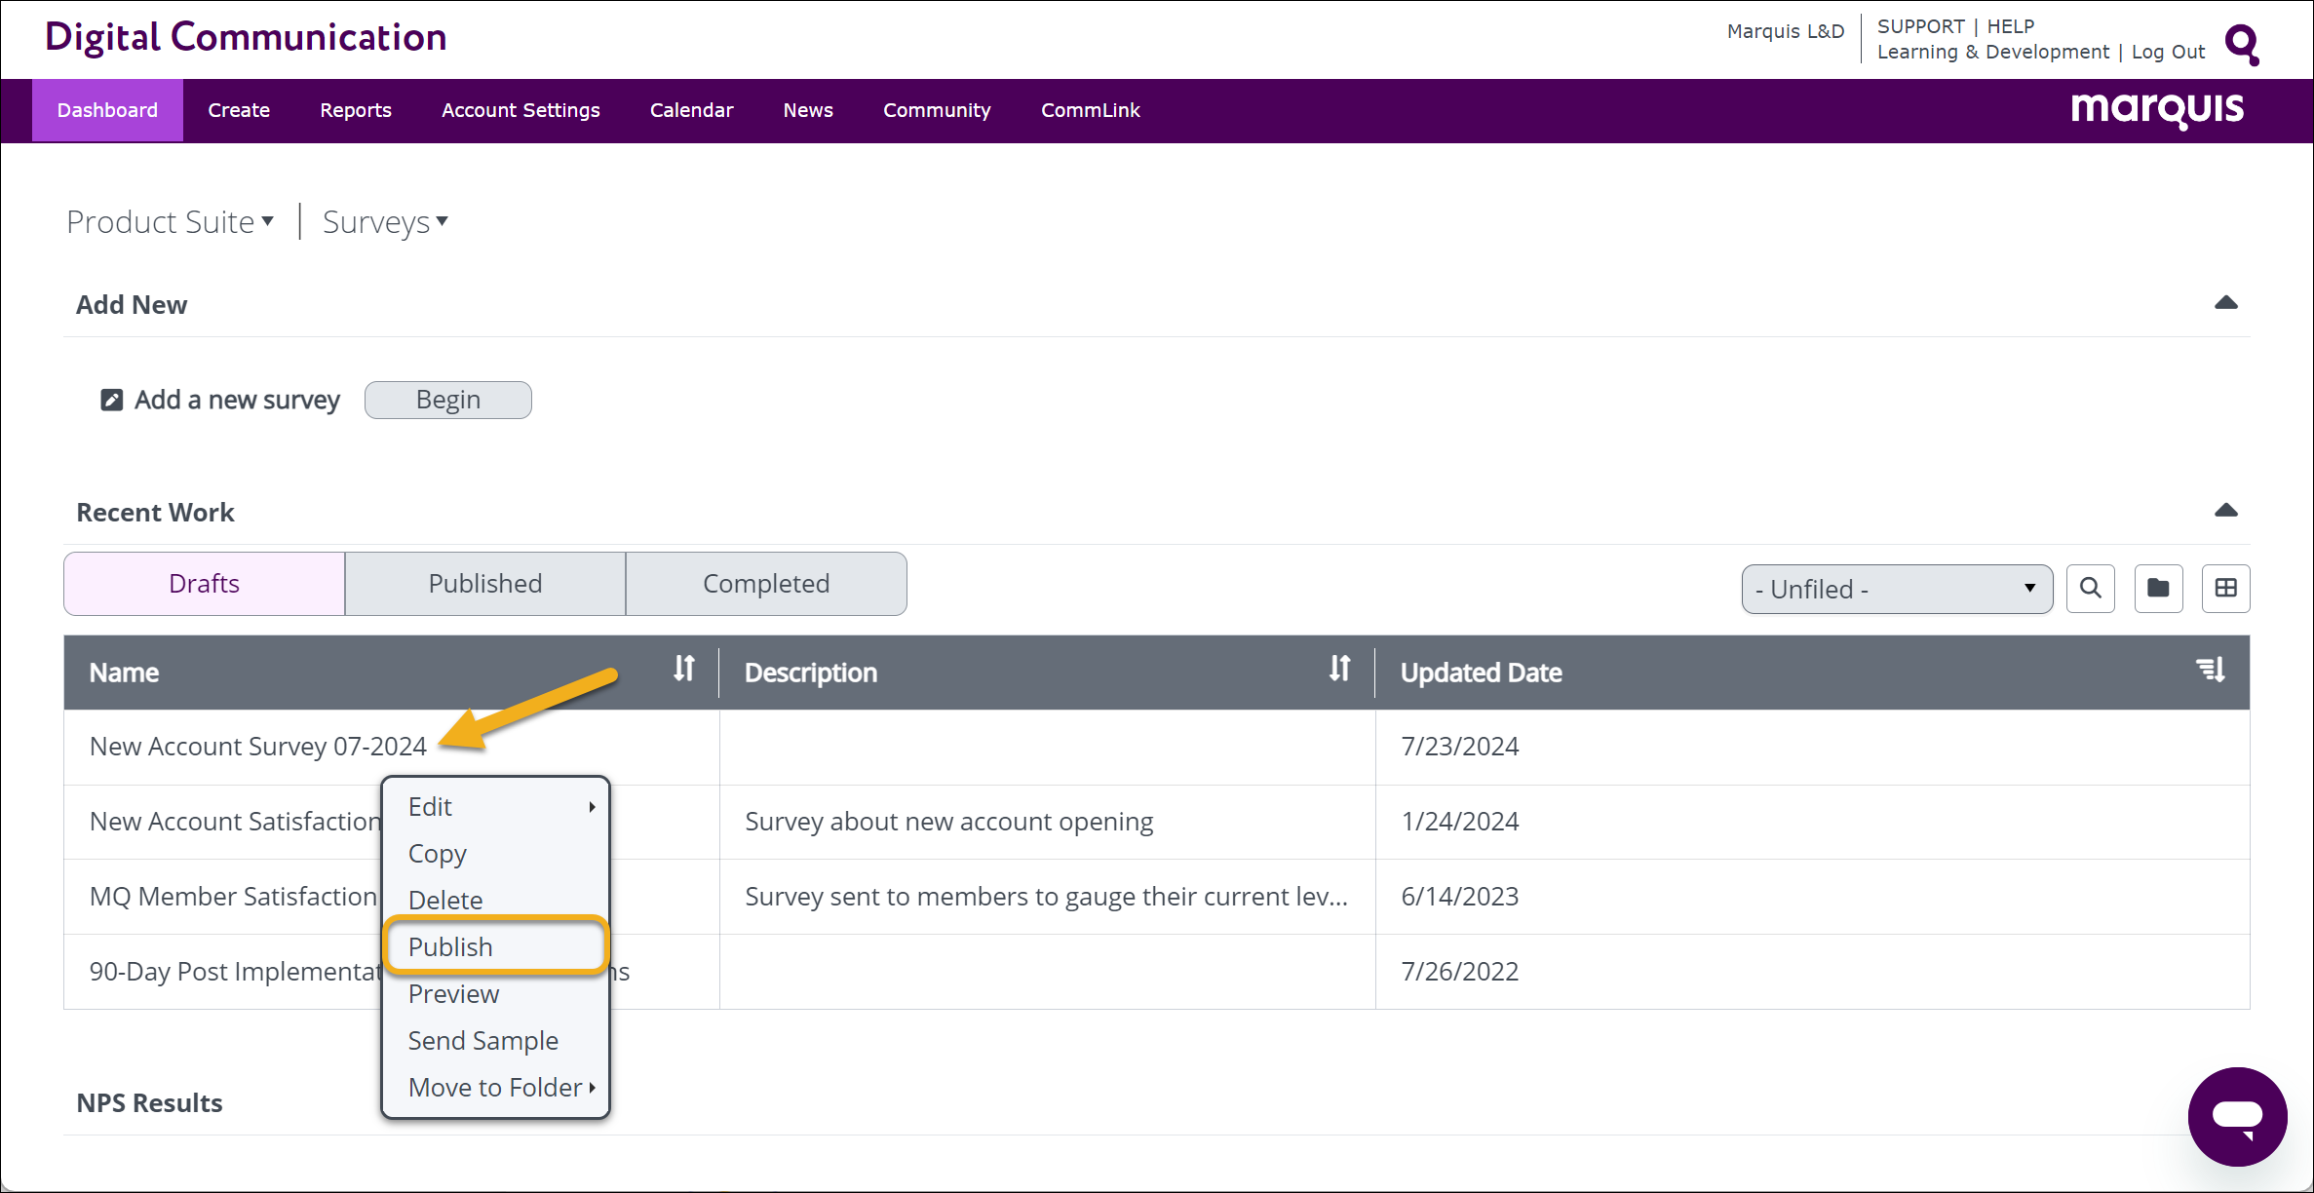Sort by Description column arrows
The height and width of the screenshot is (1193, 2314).
(1340, 669)
